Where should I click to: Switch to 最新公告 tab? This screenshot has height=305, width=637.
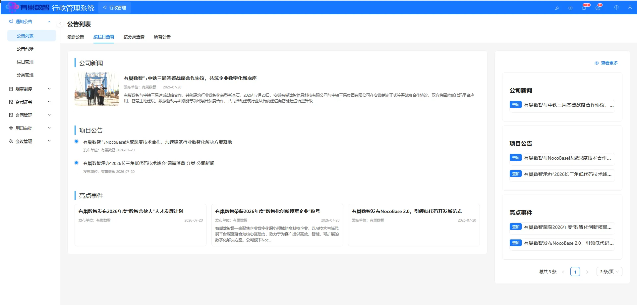76,37
